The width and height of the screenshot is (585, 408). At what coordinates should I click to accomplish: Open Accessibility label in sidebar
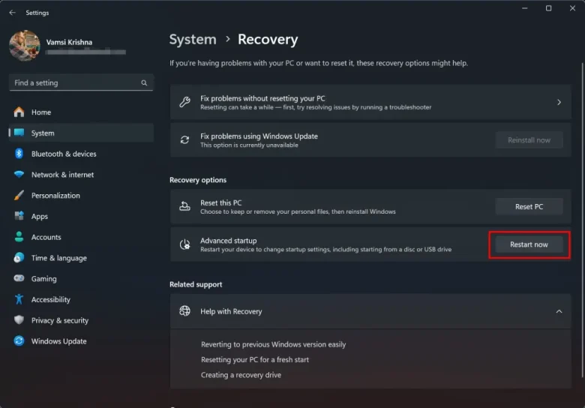[x=51, y=299]
